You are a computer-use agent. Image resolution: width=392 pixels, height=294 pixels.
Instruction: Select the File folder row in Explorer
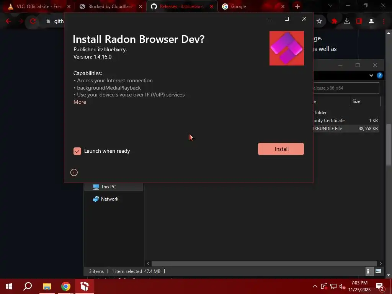(x=346, y=113)
